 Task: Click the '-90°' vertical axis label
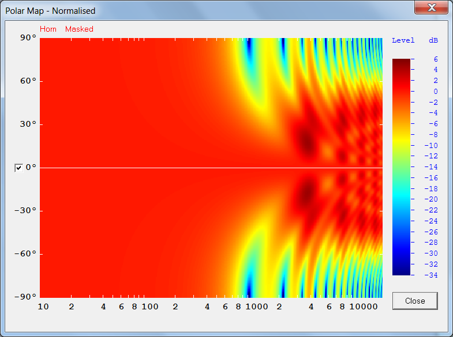pyautogui.click(x=25, y=297)
